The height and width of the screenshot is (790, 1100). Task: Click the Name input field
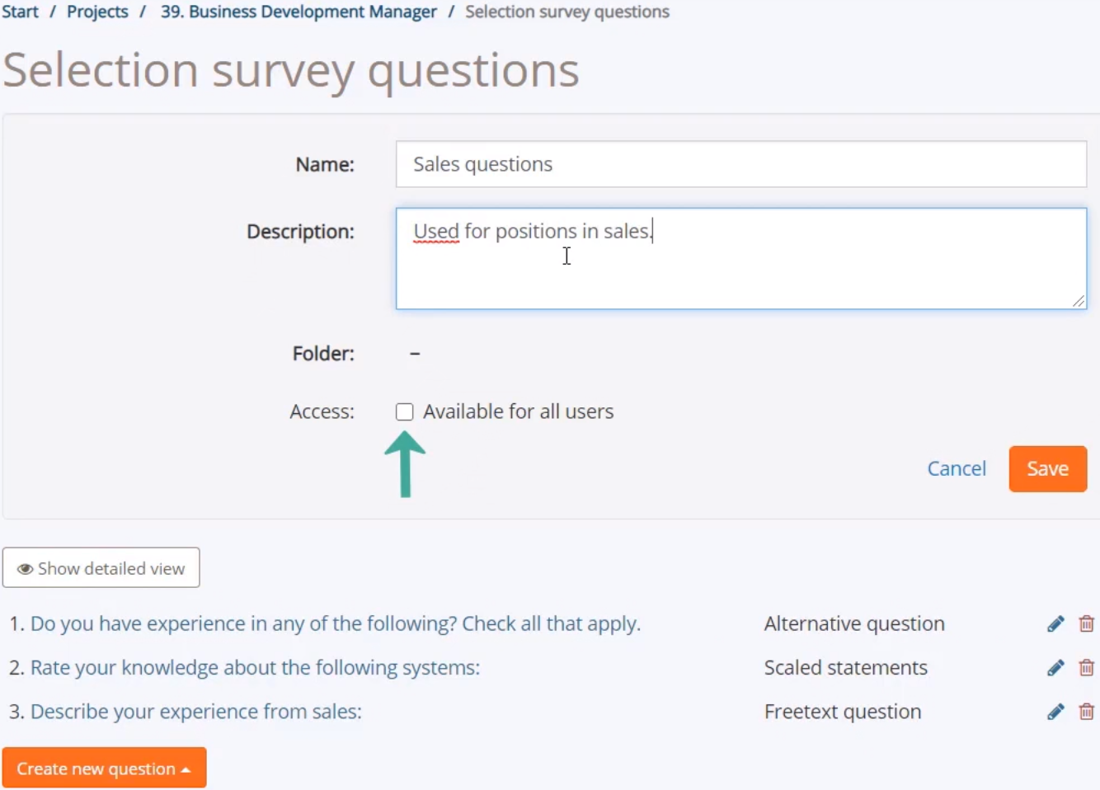(740, 164)
